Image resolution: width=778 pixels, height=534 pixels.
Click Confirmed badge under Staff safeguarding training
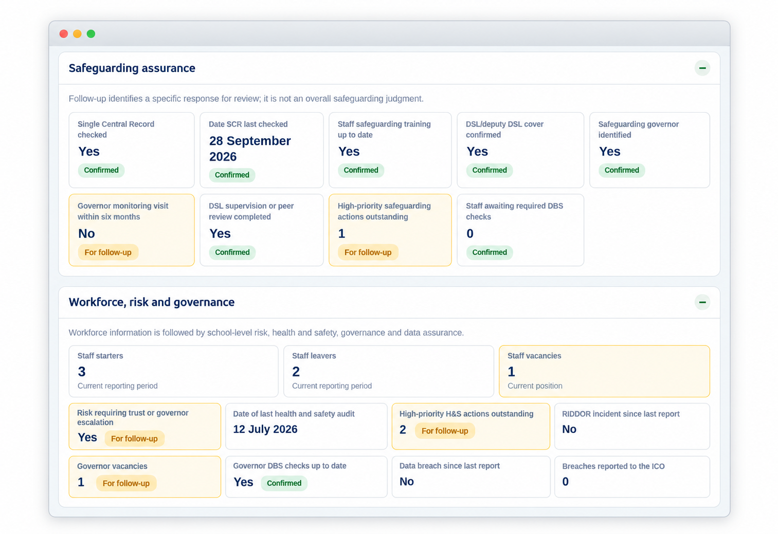pyautogui.click(x=360, y=170)
